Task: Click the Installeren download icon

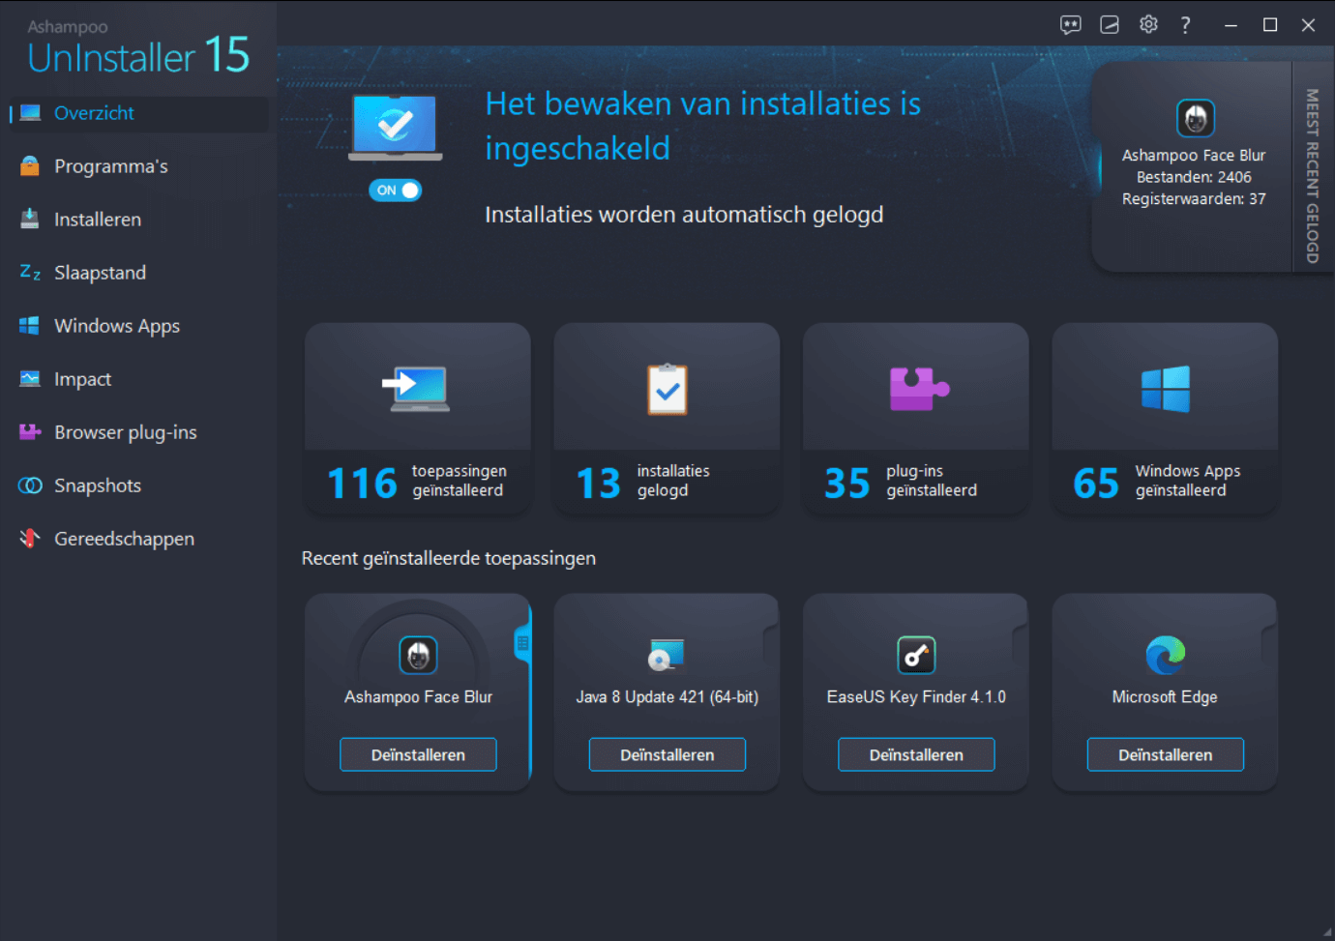Action: point(30,219)
